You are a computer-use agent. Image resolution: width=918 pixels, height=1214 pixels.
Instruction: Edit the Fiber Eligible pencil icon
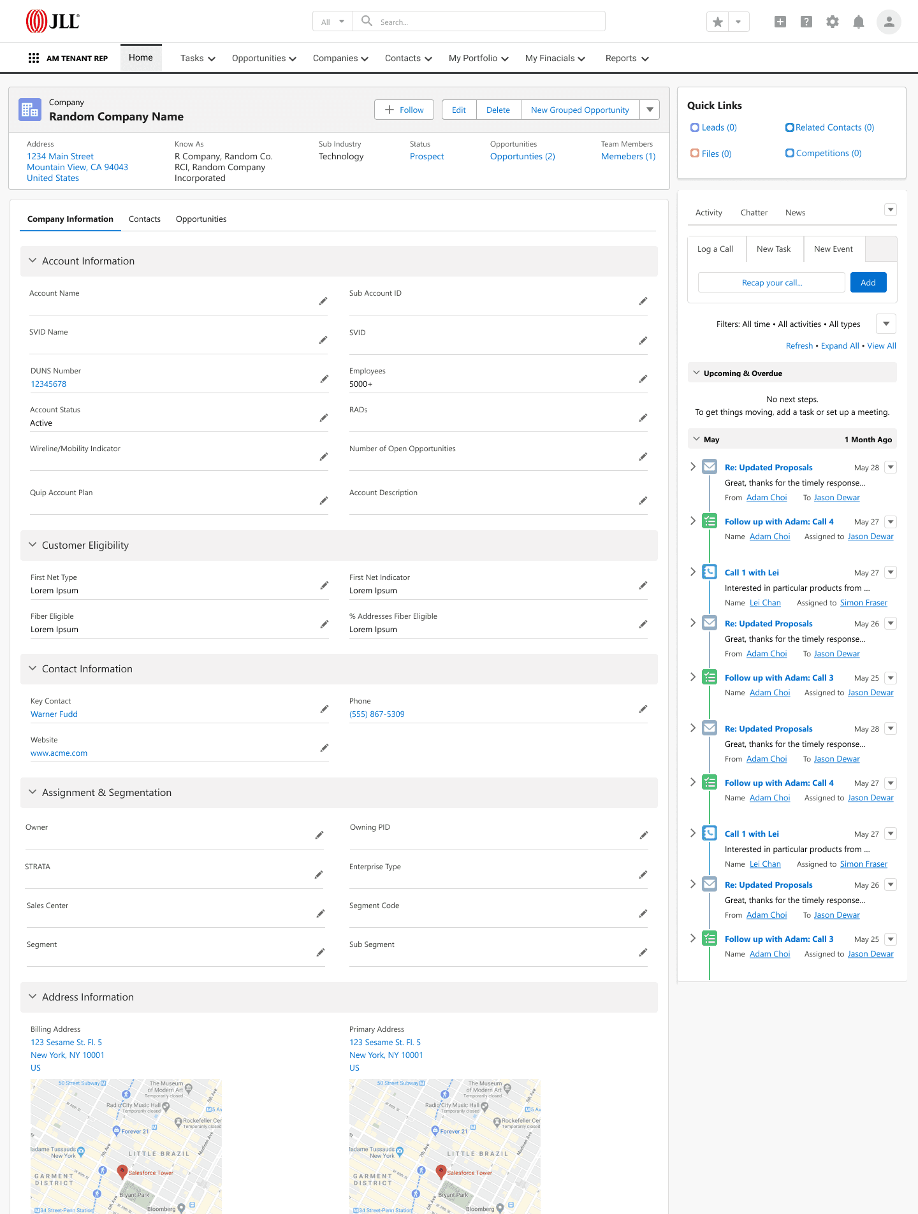(x=324, y=625)
